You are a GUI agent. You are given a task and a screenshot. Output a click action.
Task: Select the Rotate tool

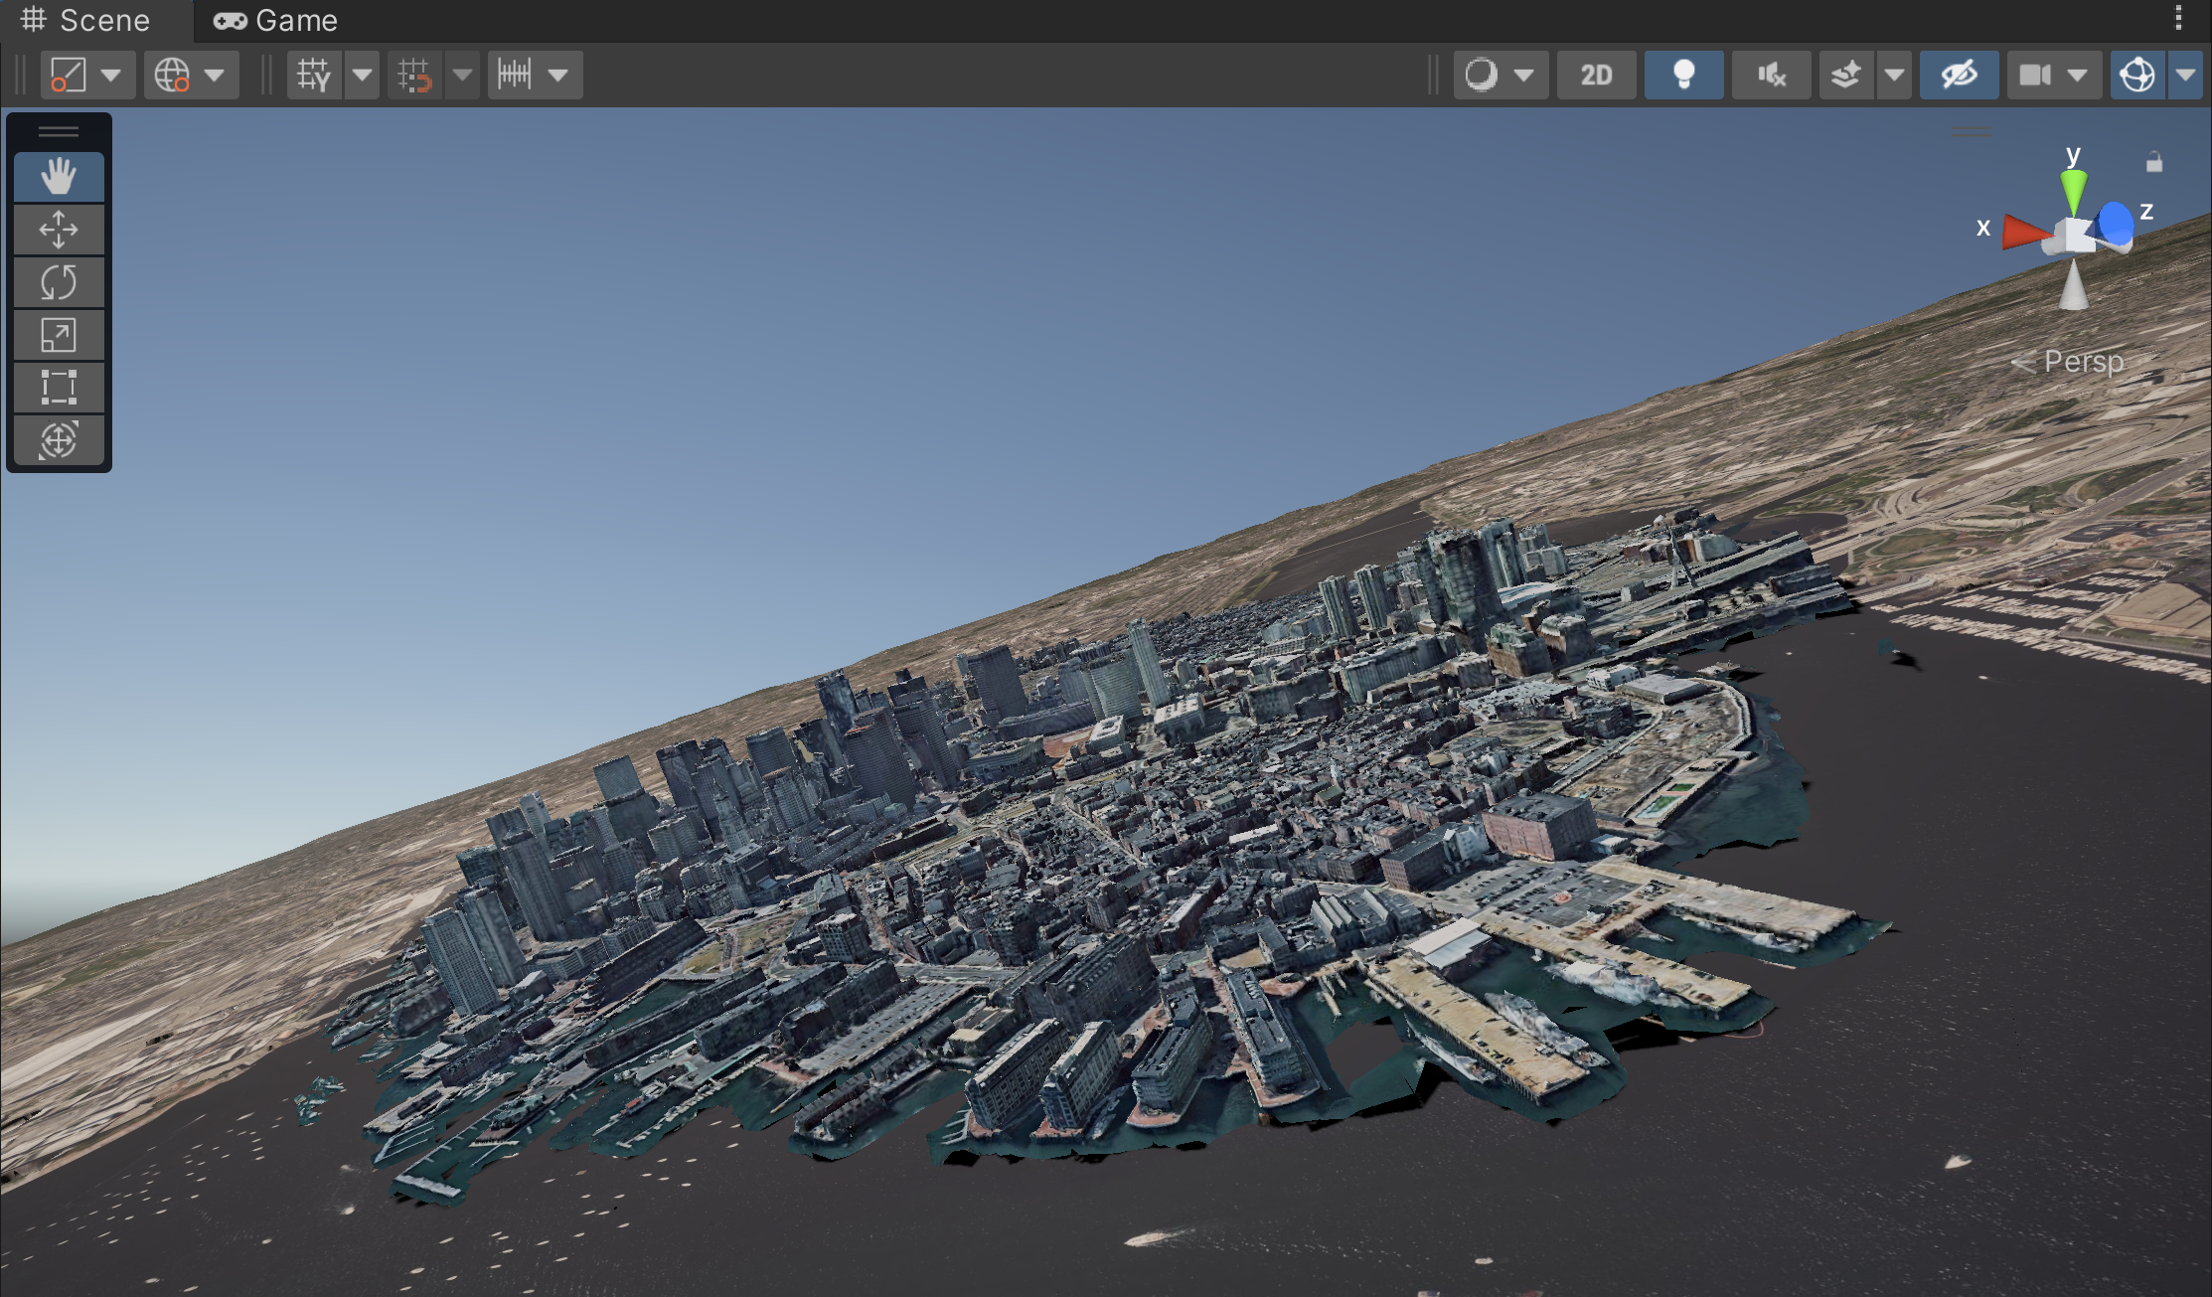(x=59, y=283)
